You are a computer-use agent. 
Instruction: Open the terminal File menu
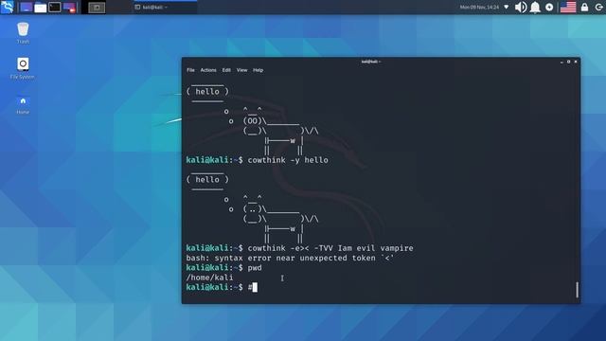pyautogui.click(x=190, y=70)
